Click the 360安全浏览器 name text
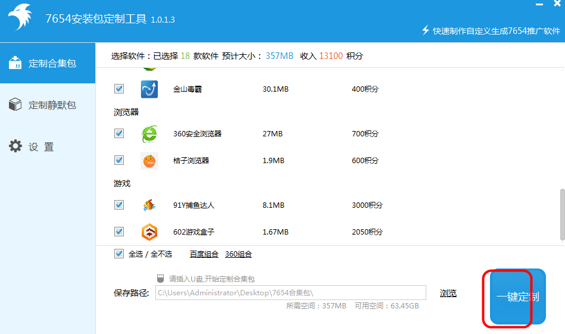Image resolution: width=565 pixels, height=334 pixels. tap(197, 134)
